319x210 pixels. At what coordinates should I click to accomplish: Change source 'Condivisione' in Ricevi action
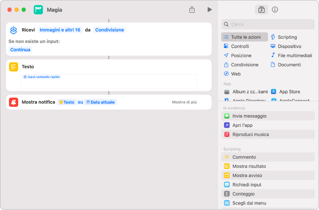click(x=109, y=30)
